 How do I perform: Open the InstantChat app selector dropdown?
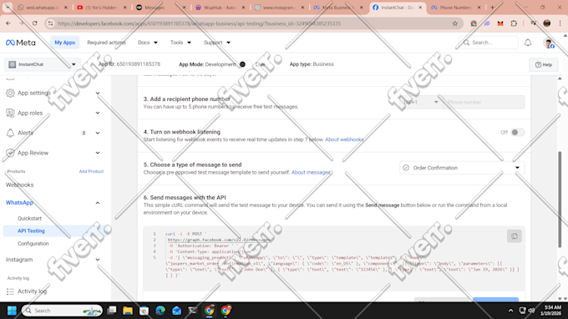click(42, 64)
